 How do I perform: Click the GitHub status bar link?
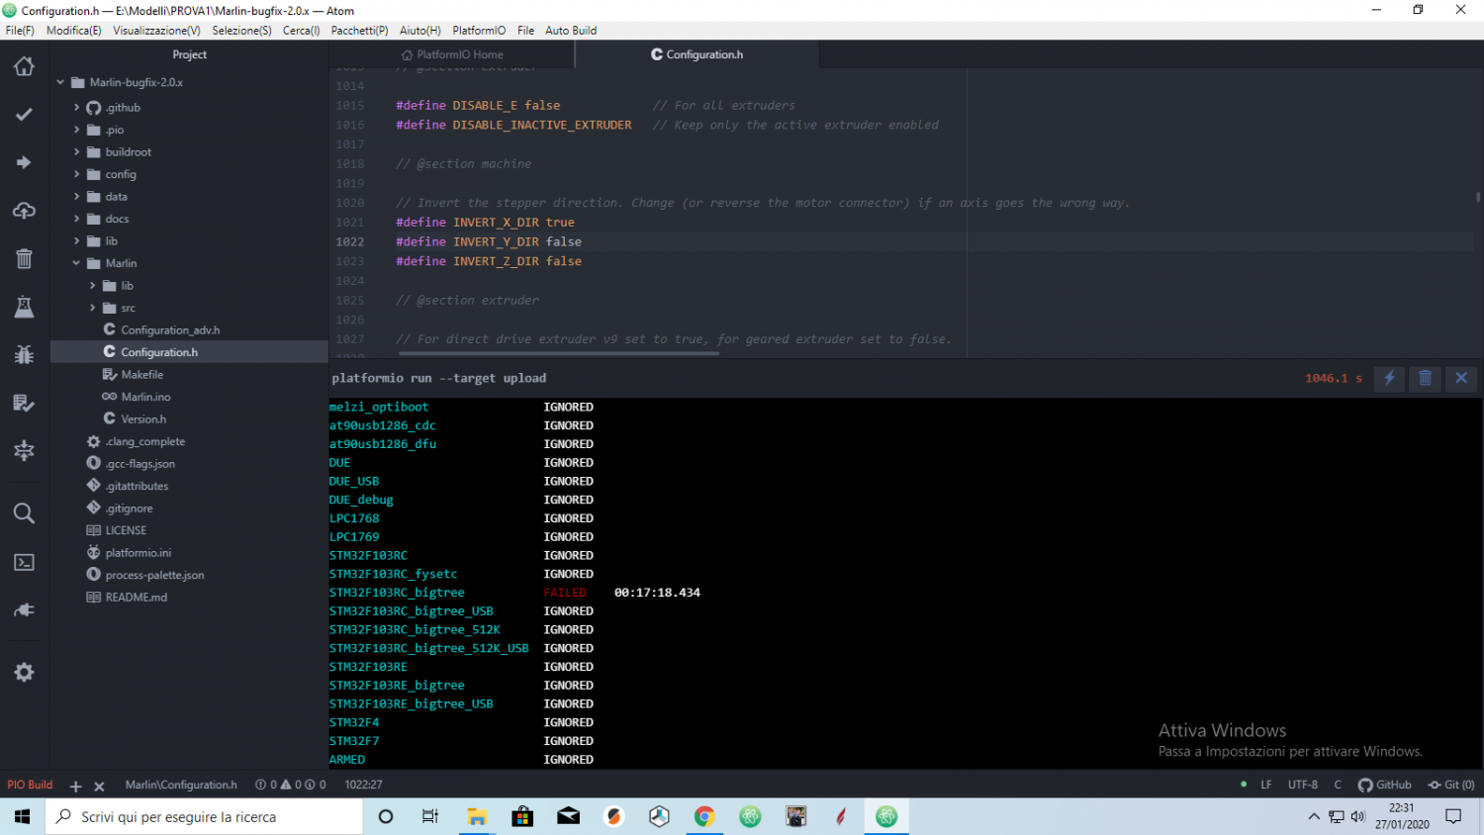coord(1385,785)
